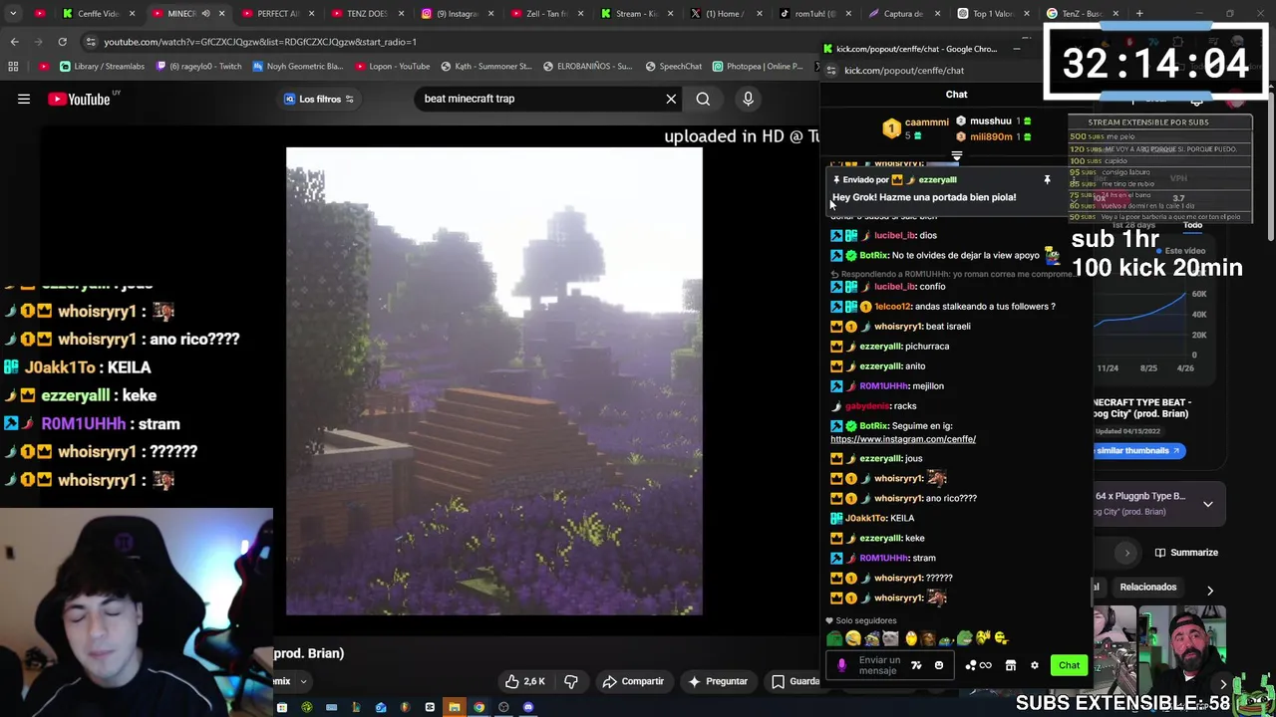Open the similar thumbnails button
1276x717 pixels.
pyautogui.click(x=1137, y=451)
